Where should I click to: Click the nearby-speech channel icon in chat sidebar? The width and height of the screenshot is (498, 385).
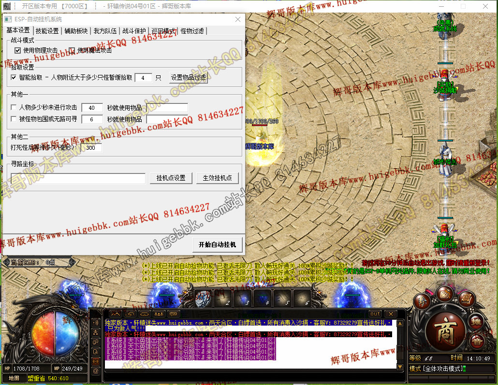tap(96, 323)
